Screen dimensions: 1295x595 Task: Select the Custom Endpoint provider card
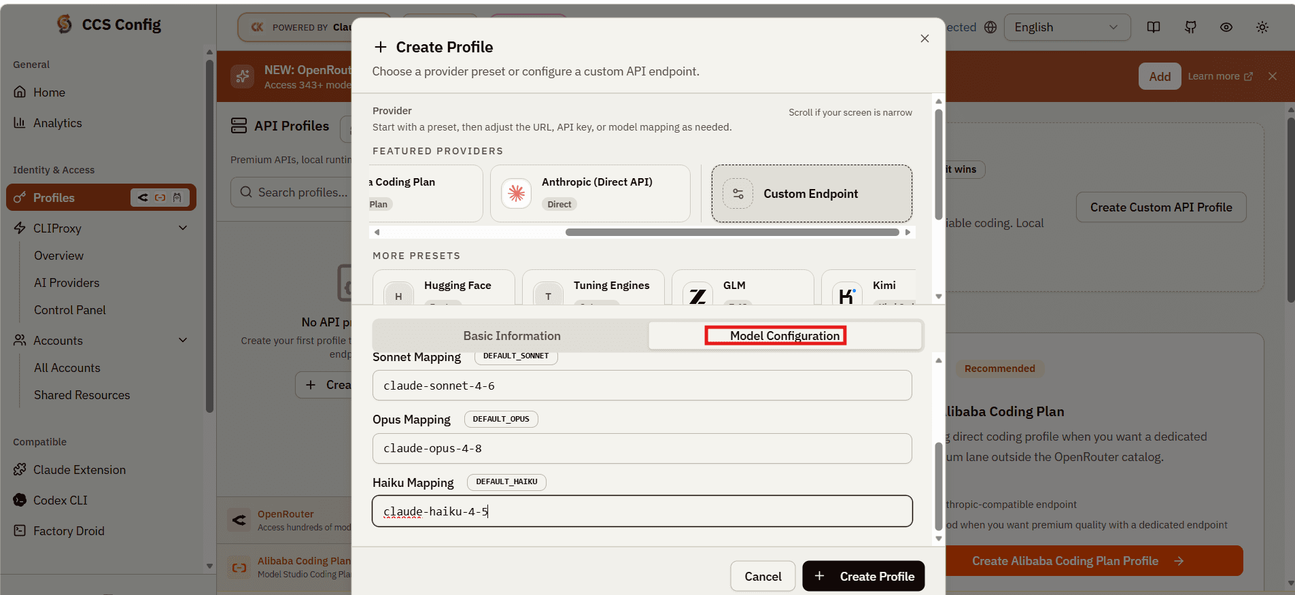[812, 194]
